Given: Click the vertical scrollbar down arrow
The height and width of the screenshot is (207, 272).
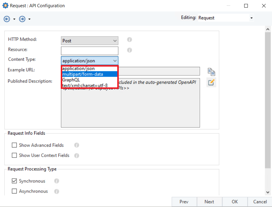Looking at the screenshot, I should click(x=267, y=192).
